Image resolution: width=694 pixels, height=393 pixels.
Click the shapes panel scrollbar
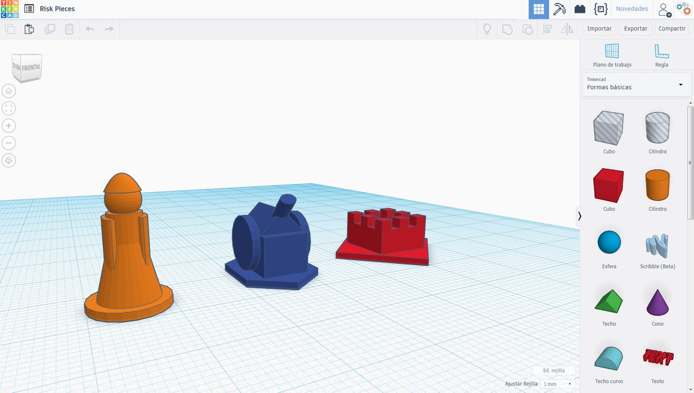691,162
